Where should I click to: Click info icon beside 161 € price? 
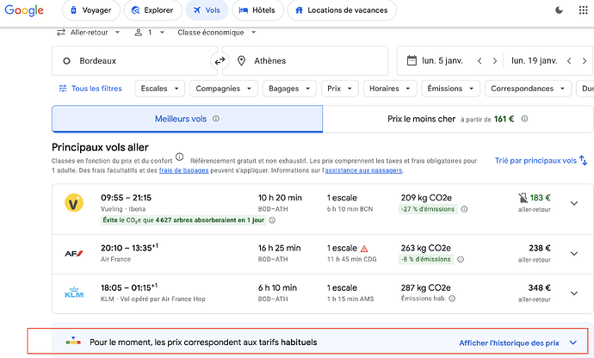click(524, 119)
